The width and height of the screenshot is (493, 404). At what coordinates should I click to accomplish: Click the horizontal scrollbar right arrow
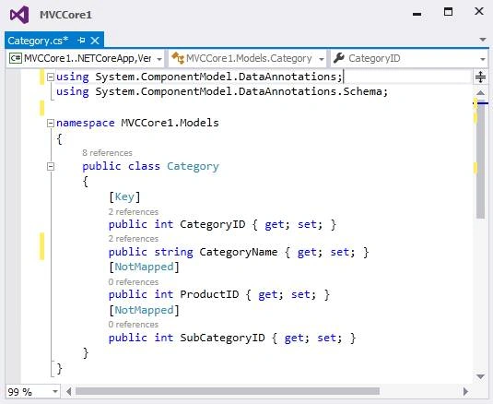click(x=466, y=392)
